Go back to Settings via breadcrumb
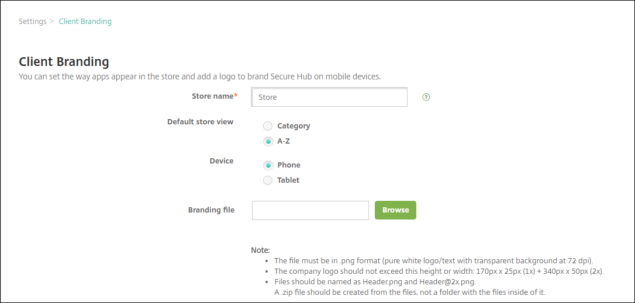 pyautogui.click(x=32, y=22)
